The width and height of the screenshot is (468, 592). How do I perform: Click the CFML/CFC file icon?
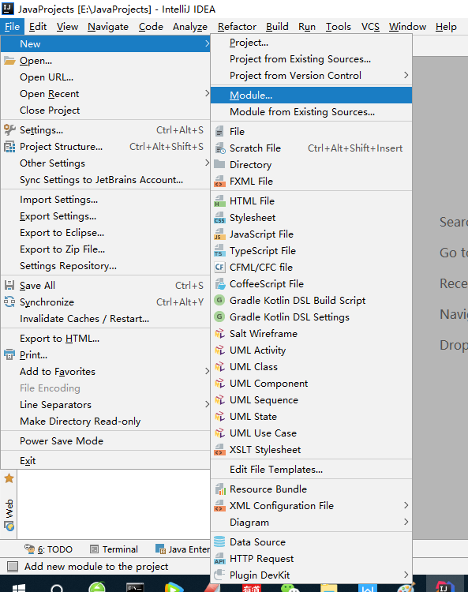[x=219, y=268]
